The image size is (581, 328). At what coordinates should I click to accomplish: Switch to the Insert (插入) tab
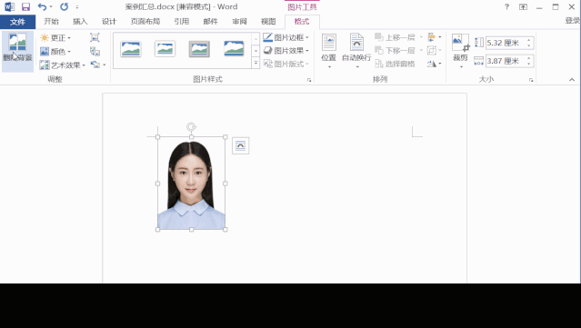coord(80,22)
